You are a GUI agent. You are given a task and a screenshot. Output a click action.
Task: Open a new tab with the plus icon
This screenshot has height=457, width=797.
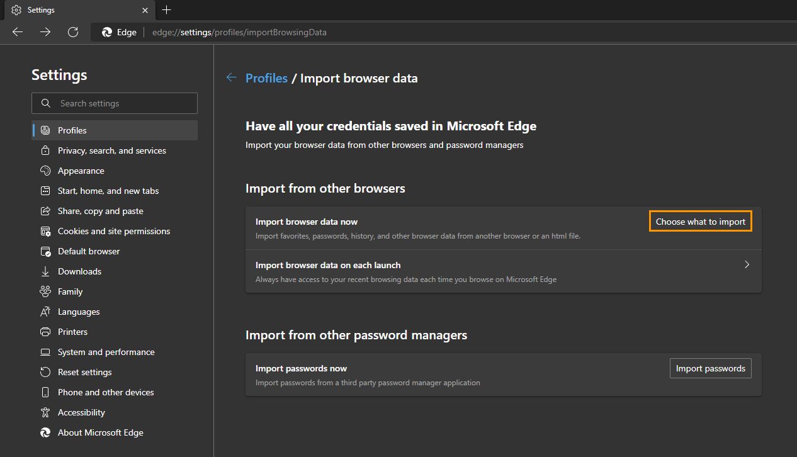166,10
